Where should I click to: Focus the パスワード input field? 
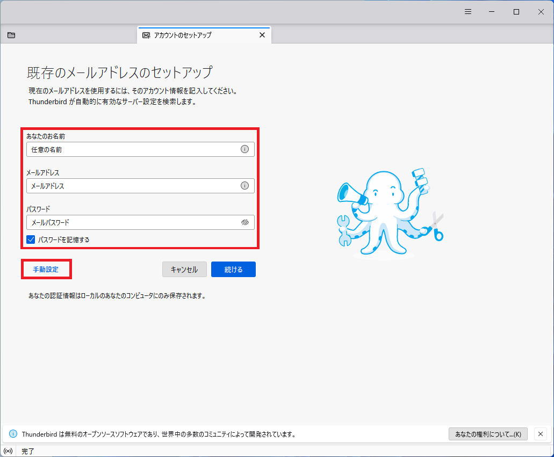[132, 222]
